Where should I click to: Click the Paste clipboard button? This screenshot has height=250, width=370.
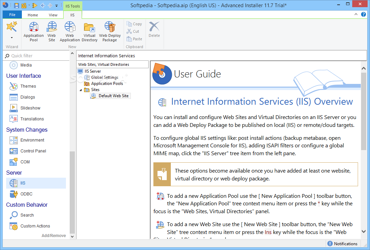(134, 39)
